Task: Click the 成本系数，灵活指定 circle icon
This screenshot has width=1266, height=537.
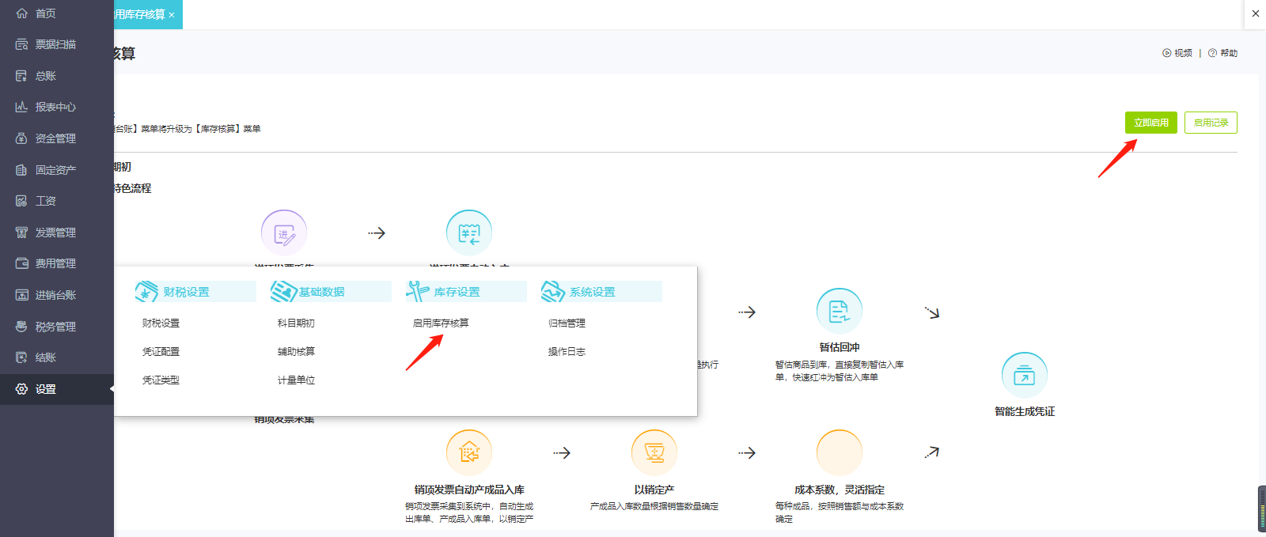Action: [840, 452]
